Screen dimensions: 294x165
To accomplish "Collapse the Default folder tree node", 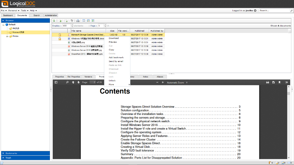I will (x=4, y=25).
